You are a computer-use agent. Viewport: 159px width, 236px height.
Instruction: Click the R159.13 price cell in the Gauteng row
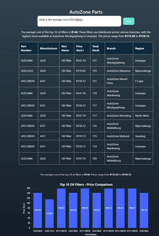tap(82, 136)
